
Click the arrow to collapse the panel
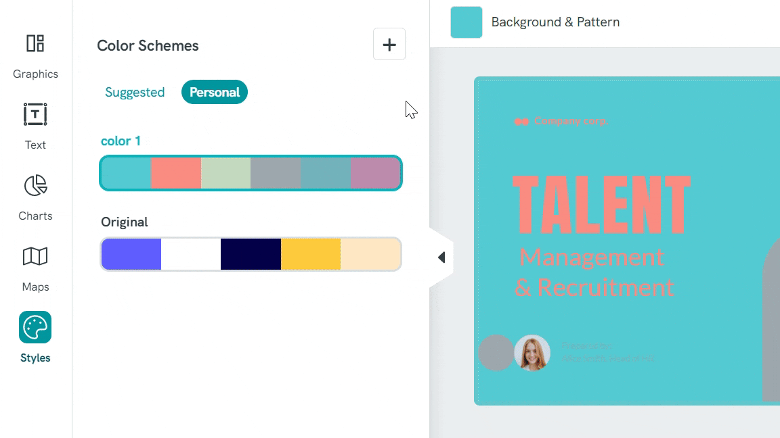pos(441,257)
